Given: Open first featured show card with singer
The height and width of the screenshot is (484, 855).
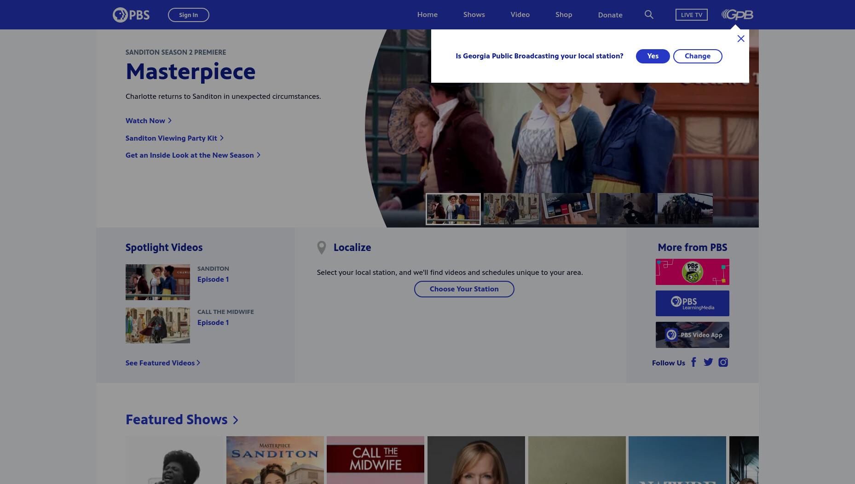Looking at the screenshot, I should (x=174, y=460).
